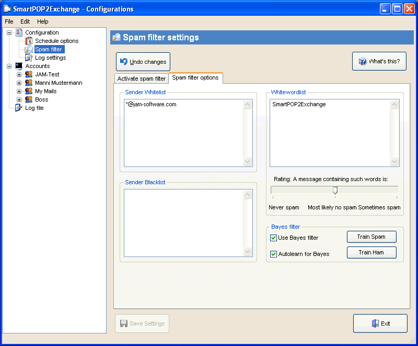
Task: Select the Manni Mustermann account label
Action: pos(59,83)
